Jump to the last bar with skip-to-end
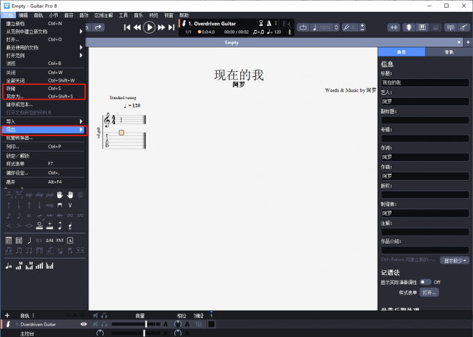The image size is (473, 337). point(171,27)
